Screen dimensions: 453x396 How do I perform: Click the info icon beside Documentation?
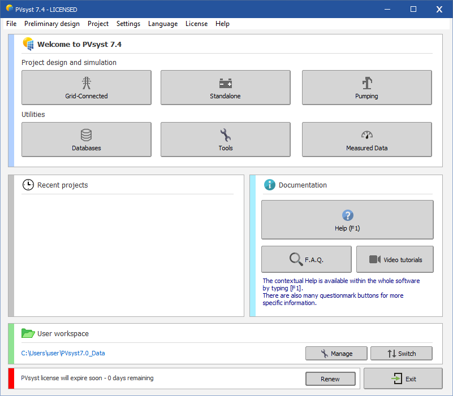pyautogui.click(x=270, y=185)
